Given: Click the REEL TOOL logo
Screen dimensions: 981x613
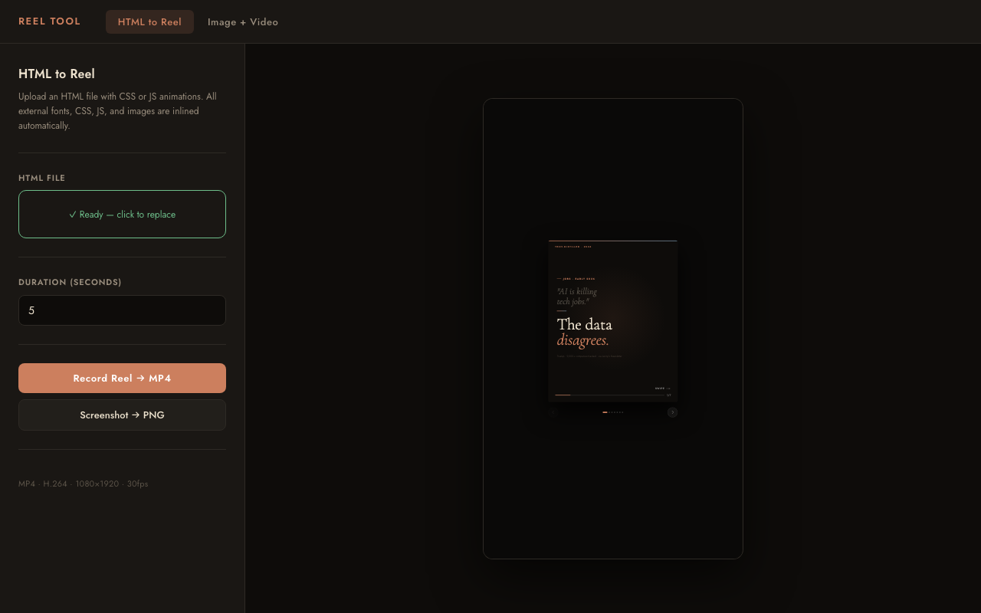Looking at the screenshot, I should pyautogui.click(x=50, y=21).
